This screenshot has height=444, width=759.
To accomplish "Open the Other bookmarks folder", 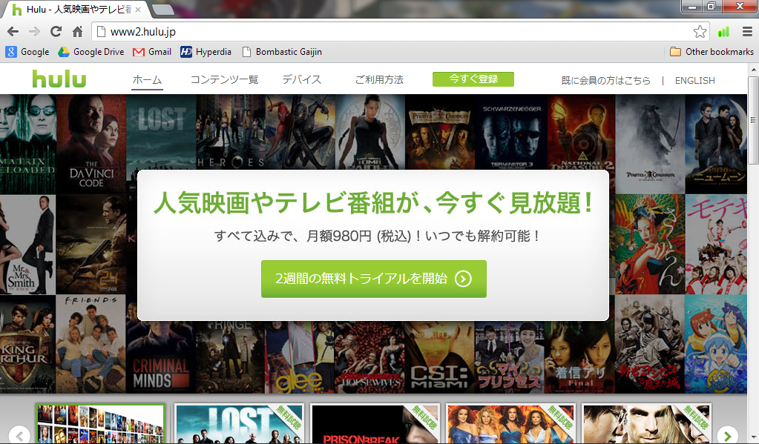I will click(x=712, y=52).
